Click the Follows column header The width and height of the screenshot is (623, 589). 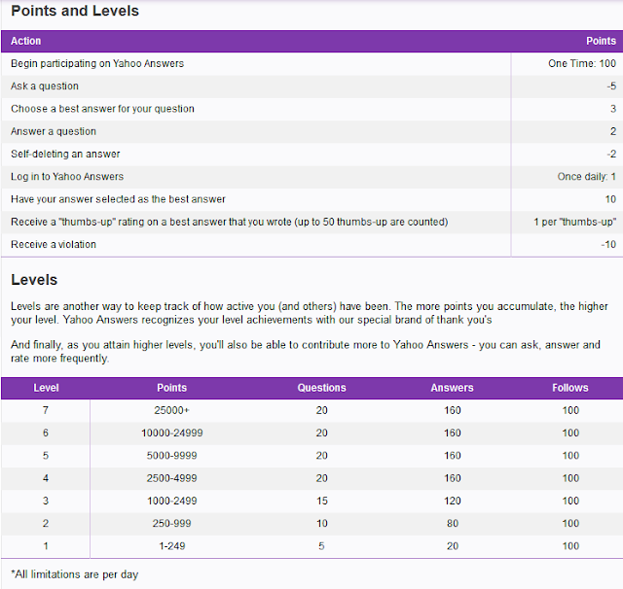(x=570, y=388)
